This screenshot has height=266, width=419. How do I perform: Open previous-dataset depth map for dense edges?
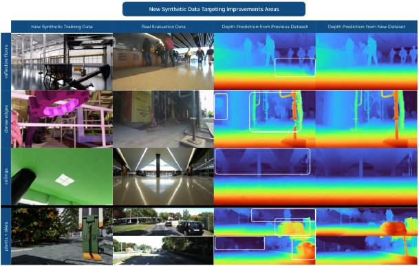(265, 119)
